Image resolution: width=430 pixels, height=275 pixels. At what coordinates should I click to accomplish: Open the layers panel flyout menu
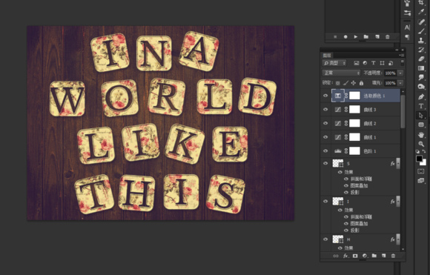[401, 56]
